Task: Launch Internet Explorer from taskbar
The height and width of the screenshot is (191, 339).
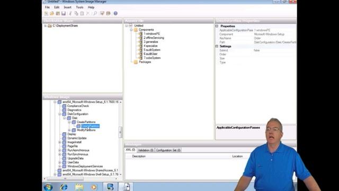Action: tap(64, 187)
